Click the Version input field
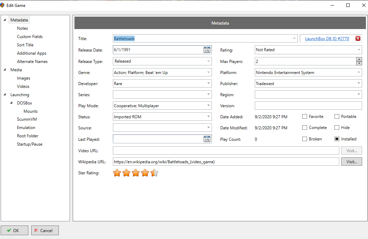 click(308, 105)
